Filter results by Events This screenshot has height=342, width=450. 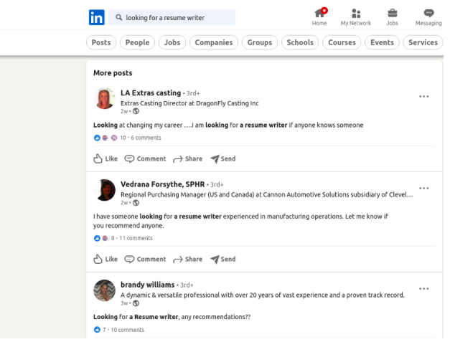(382, 42)
